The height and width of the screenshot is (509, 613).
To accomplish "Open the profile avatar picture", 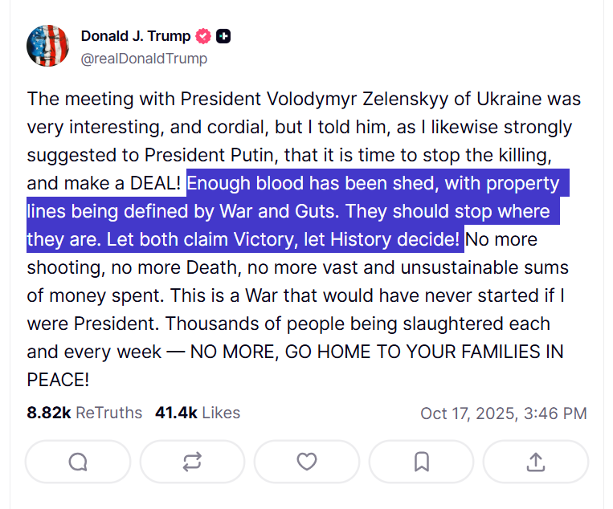I will pyautogui.click(x=47, y=46).
